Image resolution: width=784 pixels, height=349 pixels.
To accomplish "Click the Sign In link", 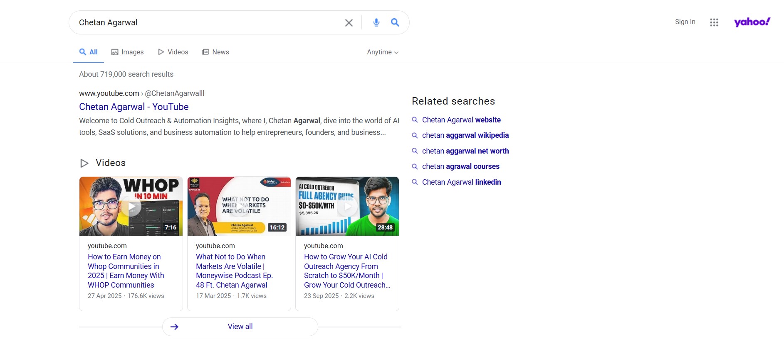I will pos(685,22).
